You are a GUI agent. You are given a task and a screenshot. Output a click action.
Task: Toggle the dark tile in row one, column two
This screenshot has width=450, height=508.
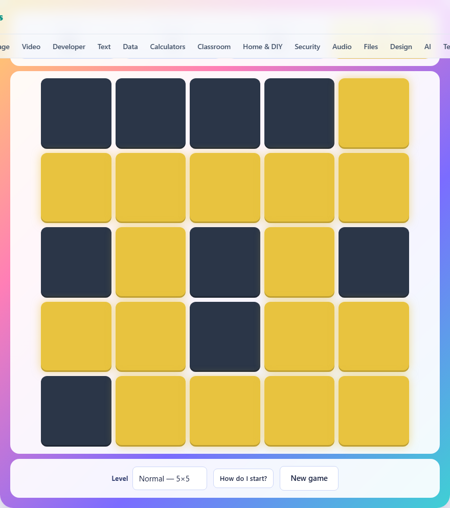click(x=150, y=114)
